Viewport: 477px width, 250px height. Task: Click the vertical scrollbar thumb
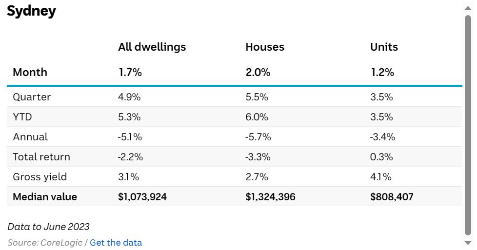(x=468, y=124)
